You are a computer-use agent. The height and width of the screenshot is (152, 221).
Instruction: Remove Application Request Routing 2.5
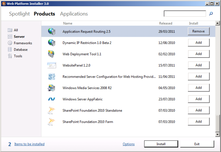[x=199, y=31]
